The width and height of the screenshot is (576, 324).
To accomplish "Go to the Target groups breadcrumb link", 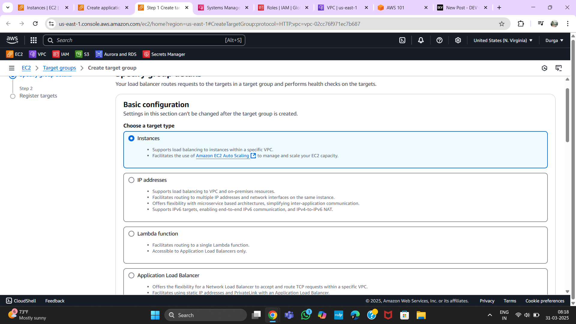I will pyautogui.click(x=59, y=68).
